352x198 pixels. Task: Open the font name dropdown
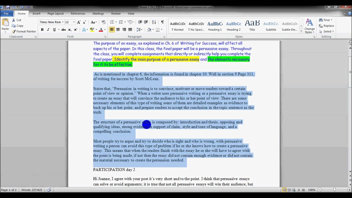pyautogui.click(x=63, y=22)
